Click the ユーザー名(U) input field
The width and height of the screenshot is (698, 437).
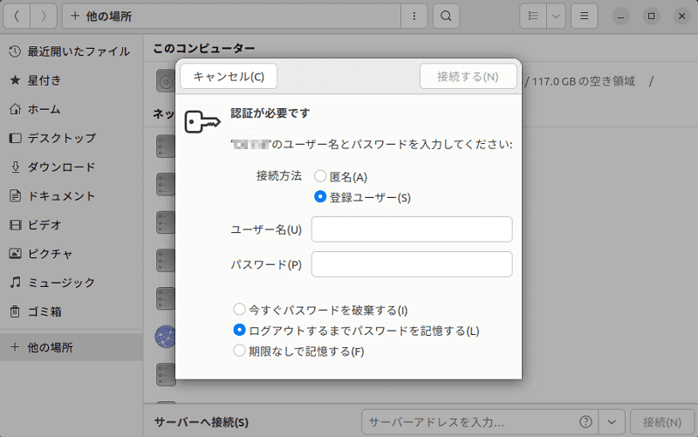point(412,229)
